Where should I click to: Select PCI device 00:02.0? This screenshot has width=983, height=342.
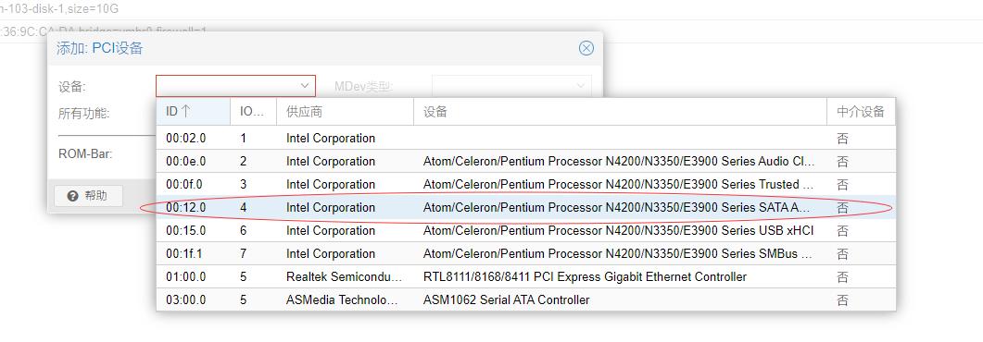(x=526, y=138)
